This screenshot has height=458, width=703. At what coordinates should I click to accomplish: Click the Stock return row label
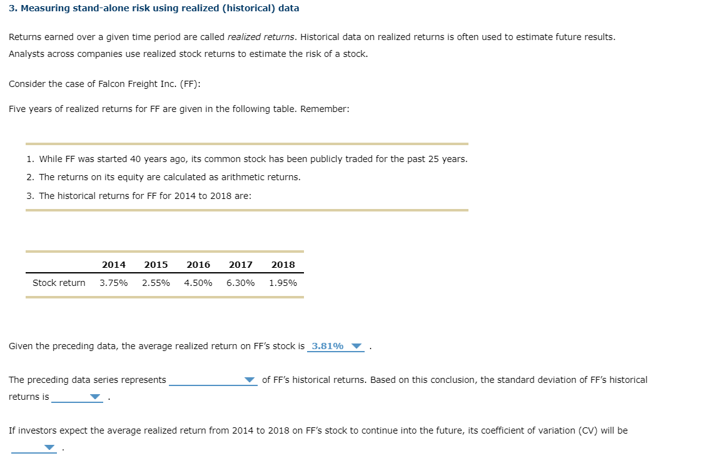pos(59,283)
